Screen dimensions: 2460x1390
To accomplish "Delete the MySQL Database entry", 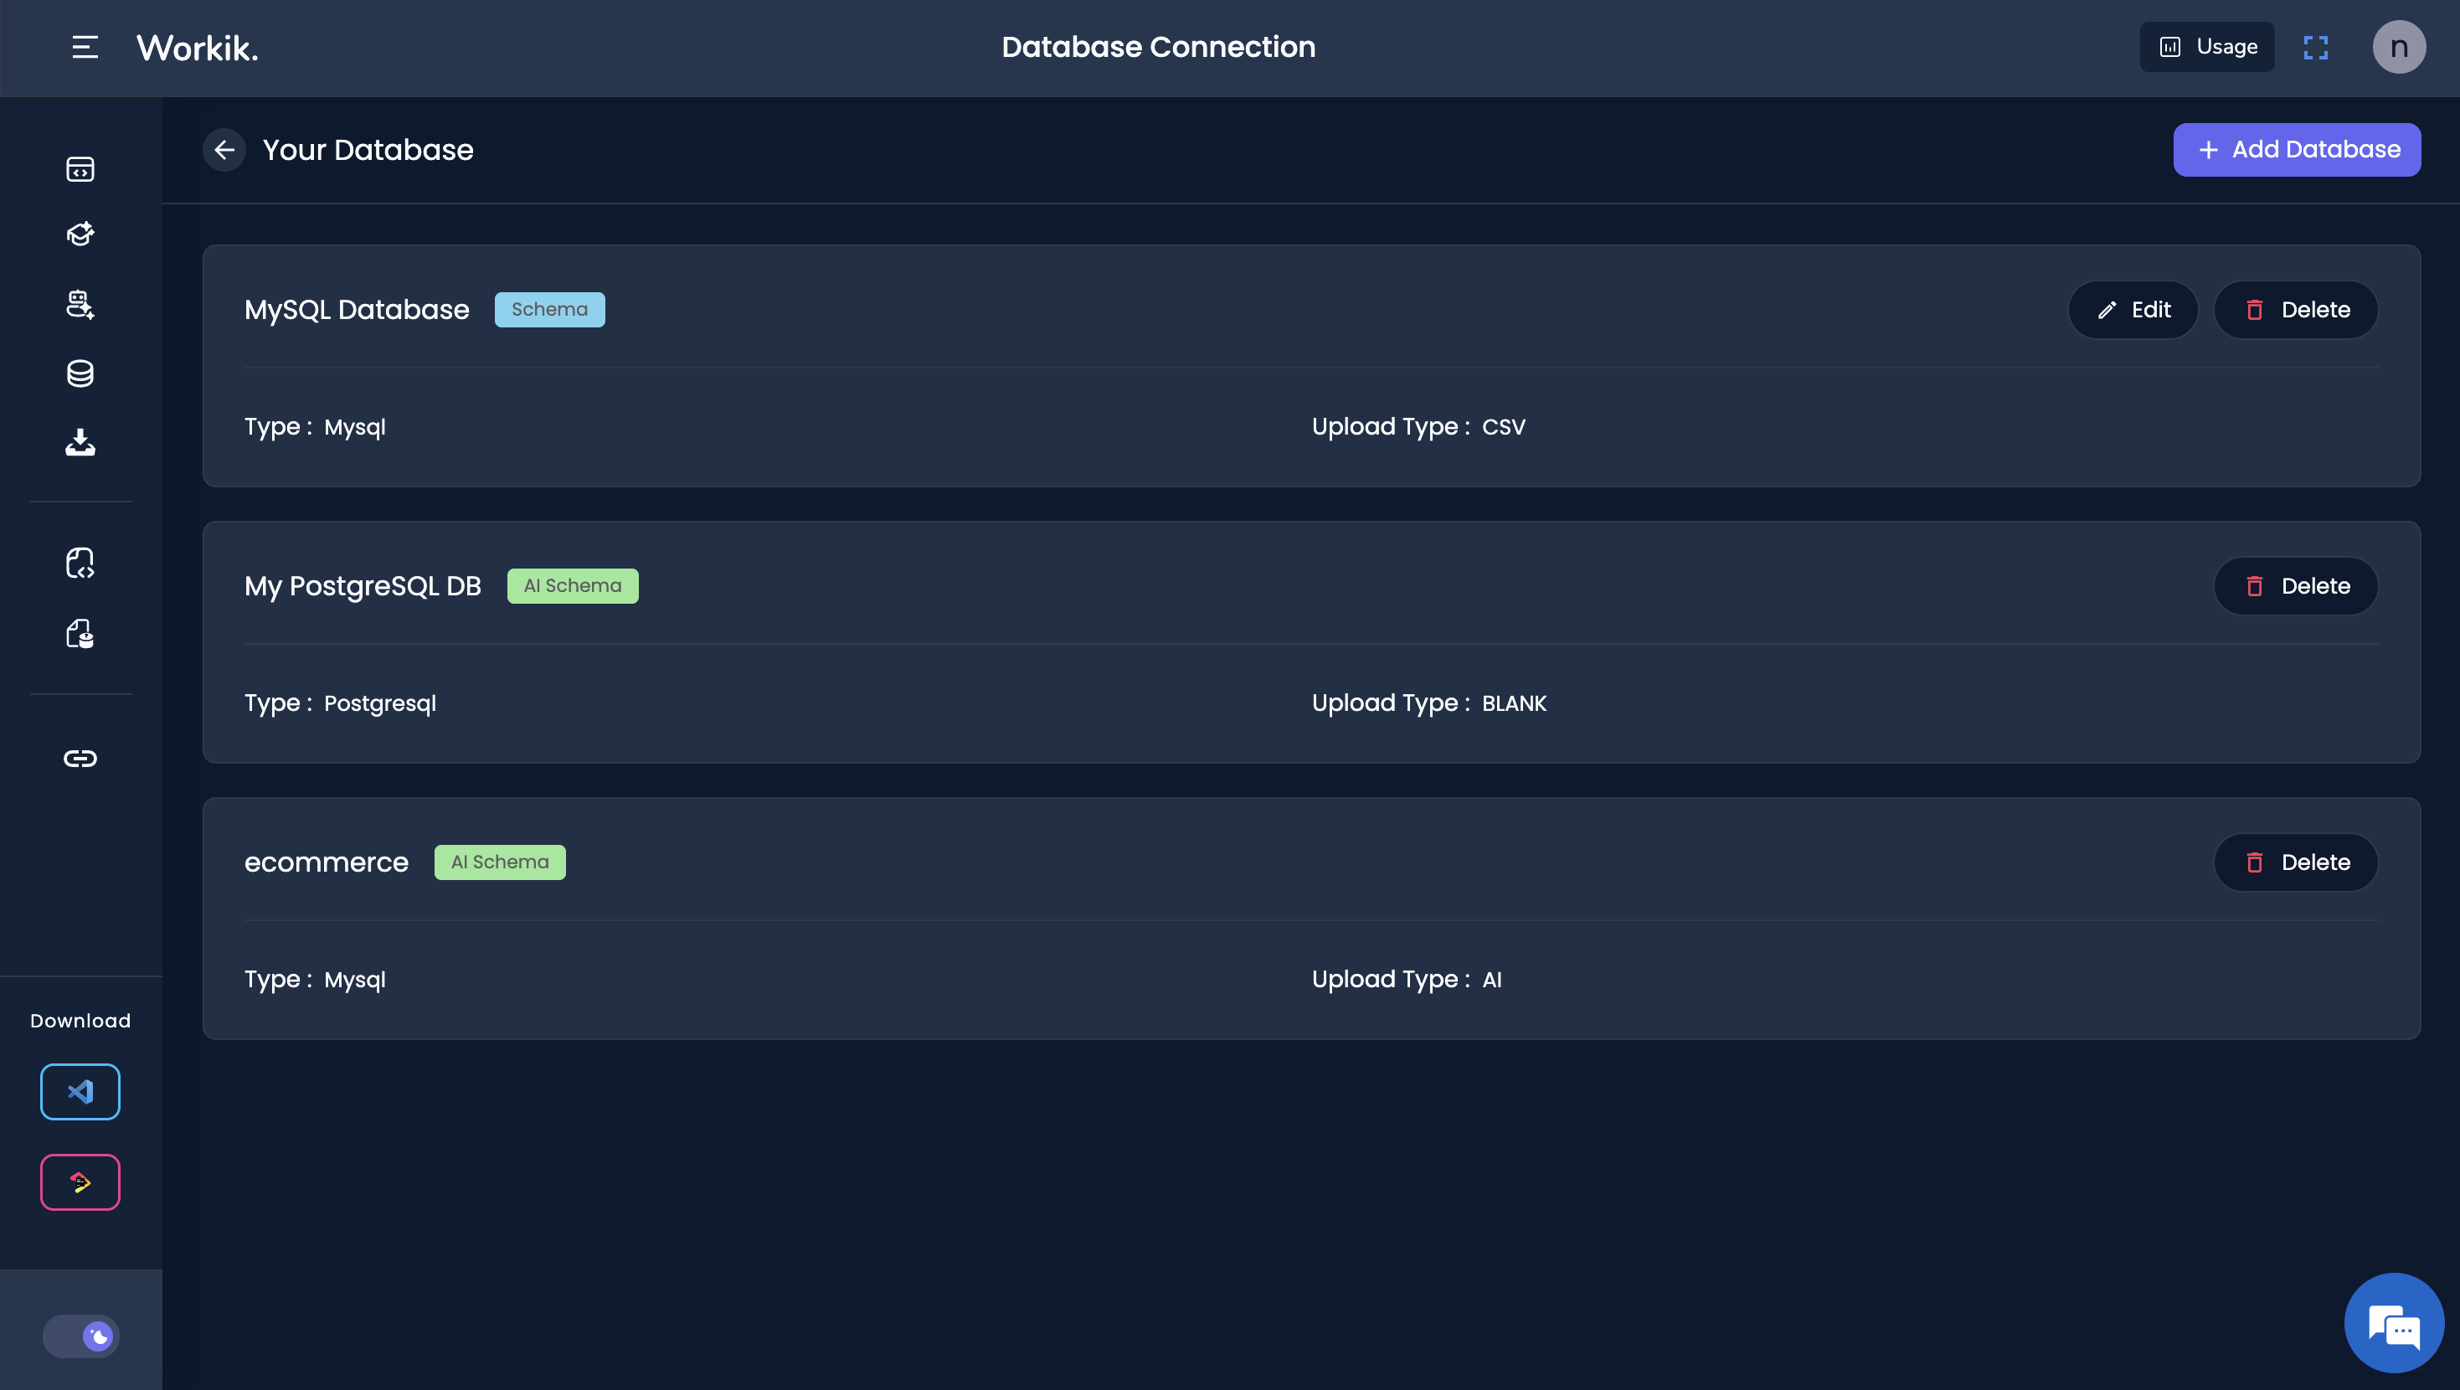I will pyautogui.click(x=2296, y=310).
